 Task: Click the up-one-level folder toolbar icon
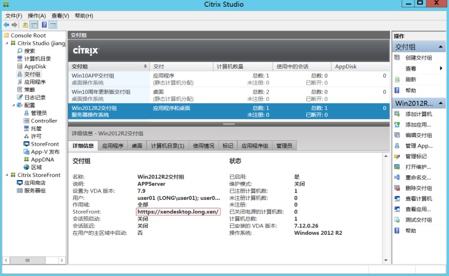pyautogui.click(x=25, y=25)
